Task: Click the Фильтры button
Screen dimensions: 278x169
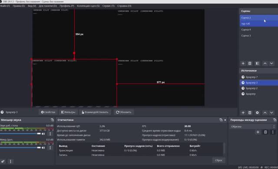Action: pos(68,112)
